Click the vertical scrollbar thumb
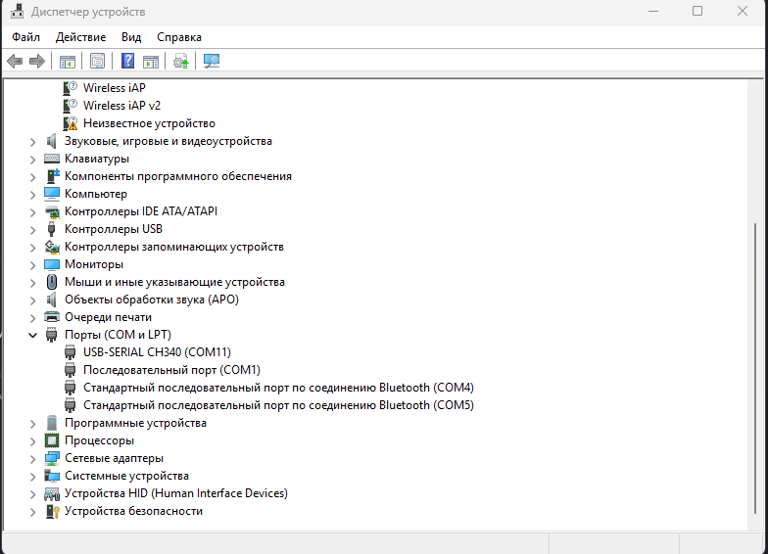This screenshot has width=768, height=554. coord(755,368)
